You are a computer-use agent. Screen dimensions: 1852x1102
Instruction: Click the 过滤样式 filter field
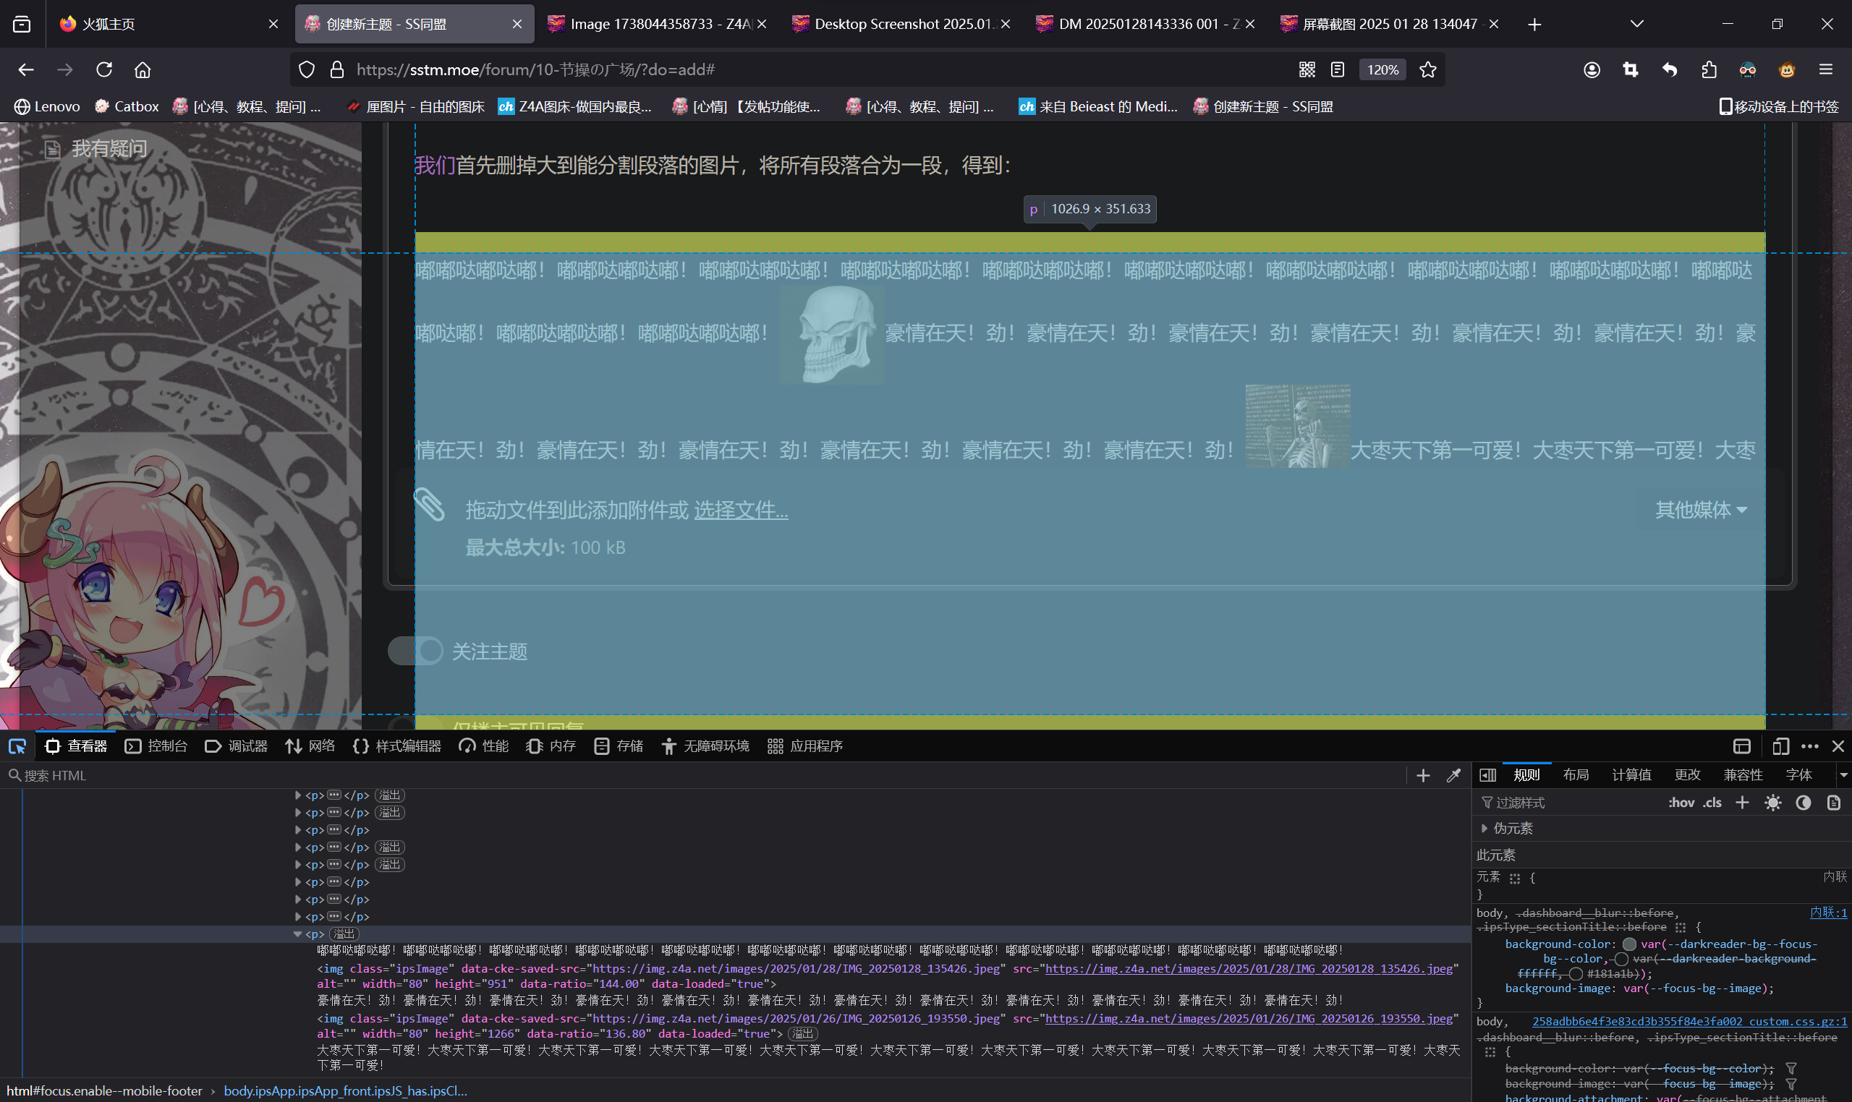(1569, 802)
